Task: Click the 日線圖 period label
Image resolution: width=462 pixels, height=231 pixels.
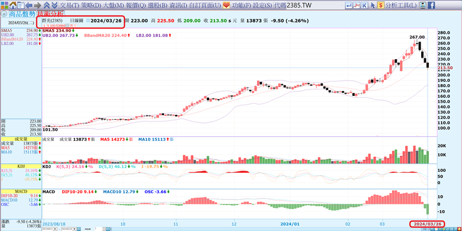Action: pyautogui.click(x=76, y=21)
